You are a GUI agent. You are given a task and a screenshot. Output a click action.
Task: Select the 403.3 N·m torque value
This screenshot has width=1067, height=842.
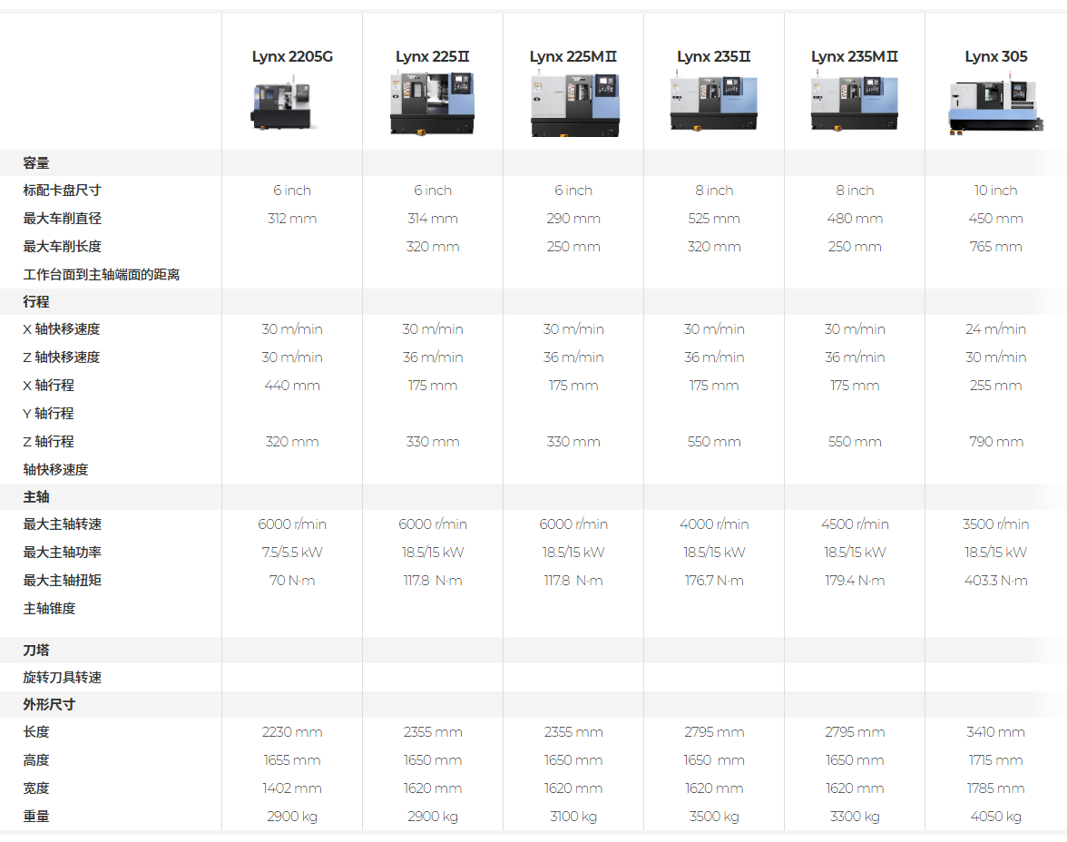[x=995, y=581]
